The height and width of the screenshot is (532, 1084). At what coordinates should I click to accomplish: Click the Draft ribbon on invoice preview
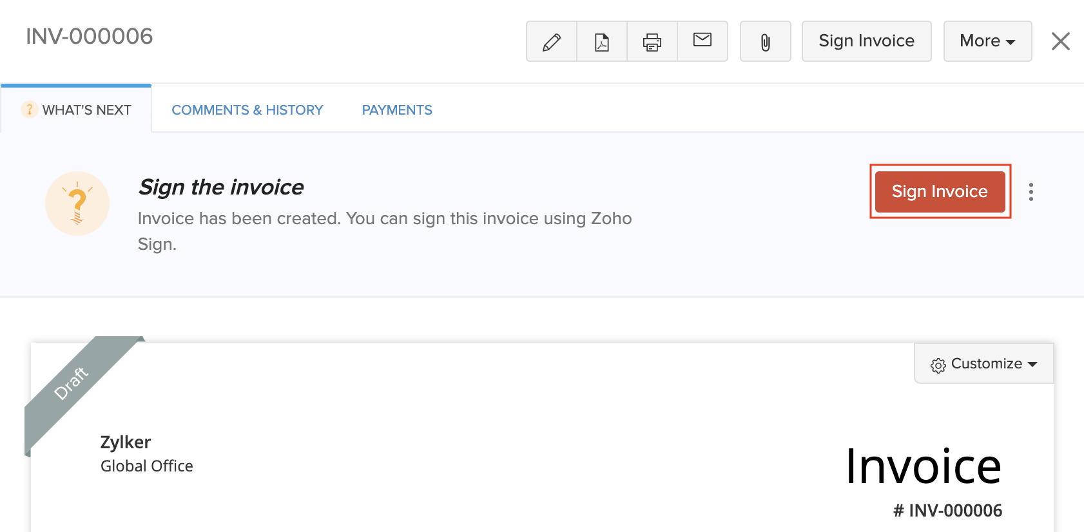coord(71,384)
